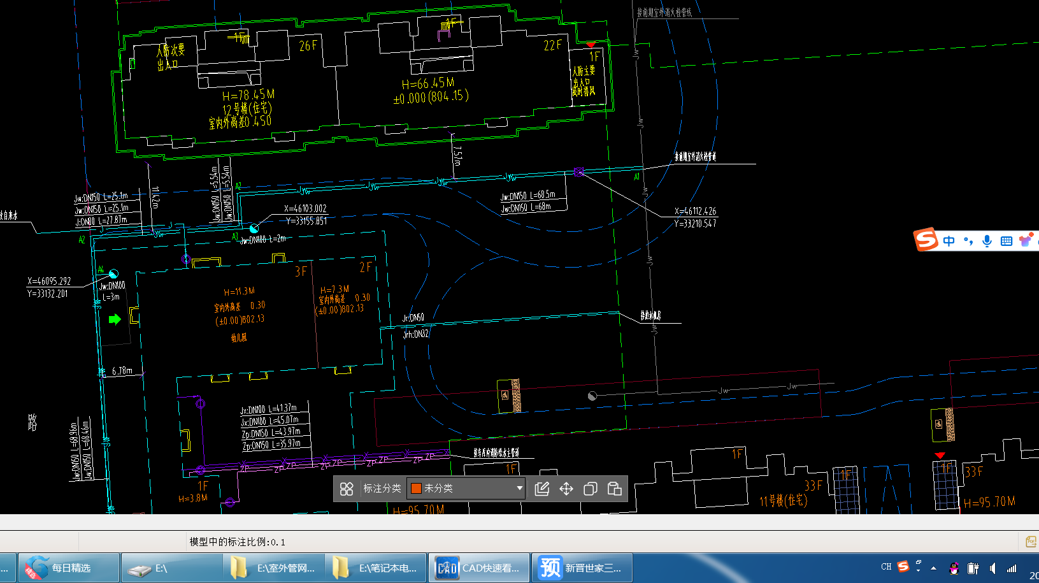Click the paste annotation clipboard icon
1039x583 pixels.
pyautogui.click(x=615, y=489)
